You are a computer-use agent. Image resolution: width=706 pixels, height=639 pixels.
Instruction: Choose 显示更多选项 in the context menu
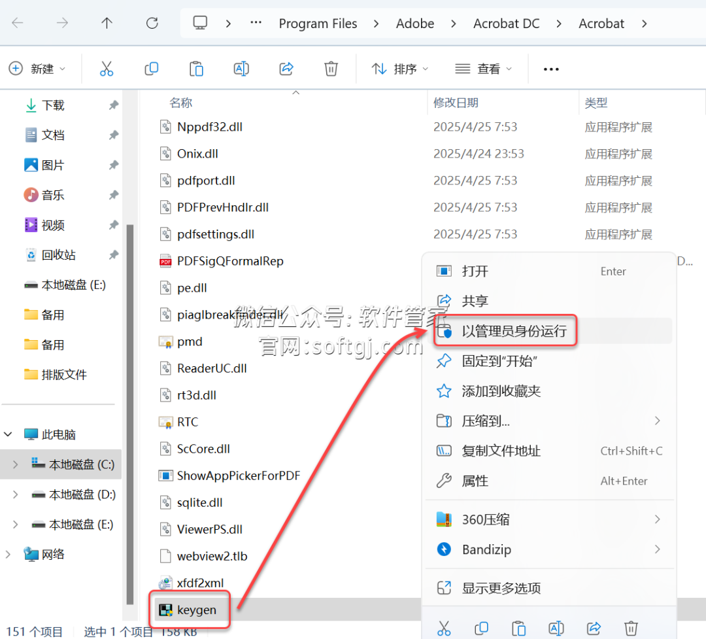549,588
